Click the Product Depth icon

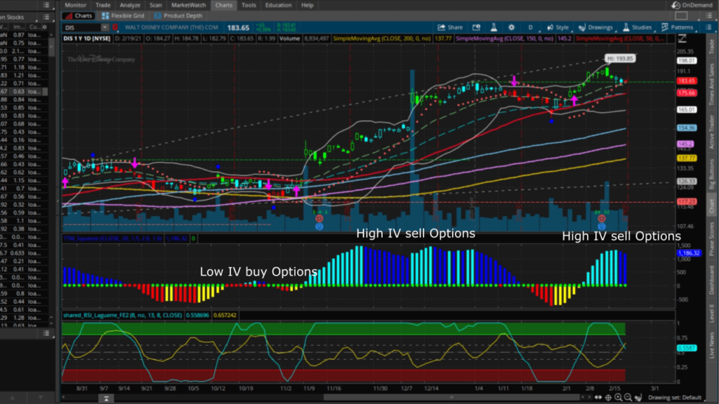[158, 15]
